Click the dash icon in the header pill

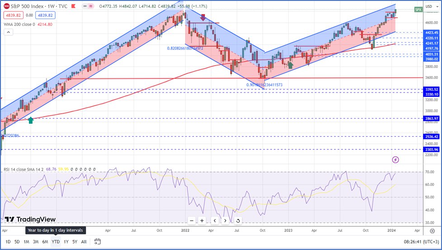(85, 6)
